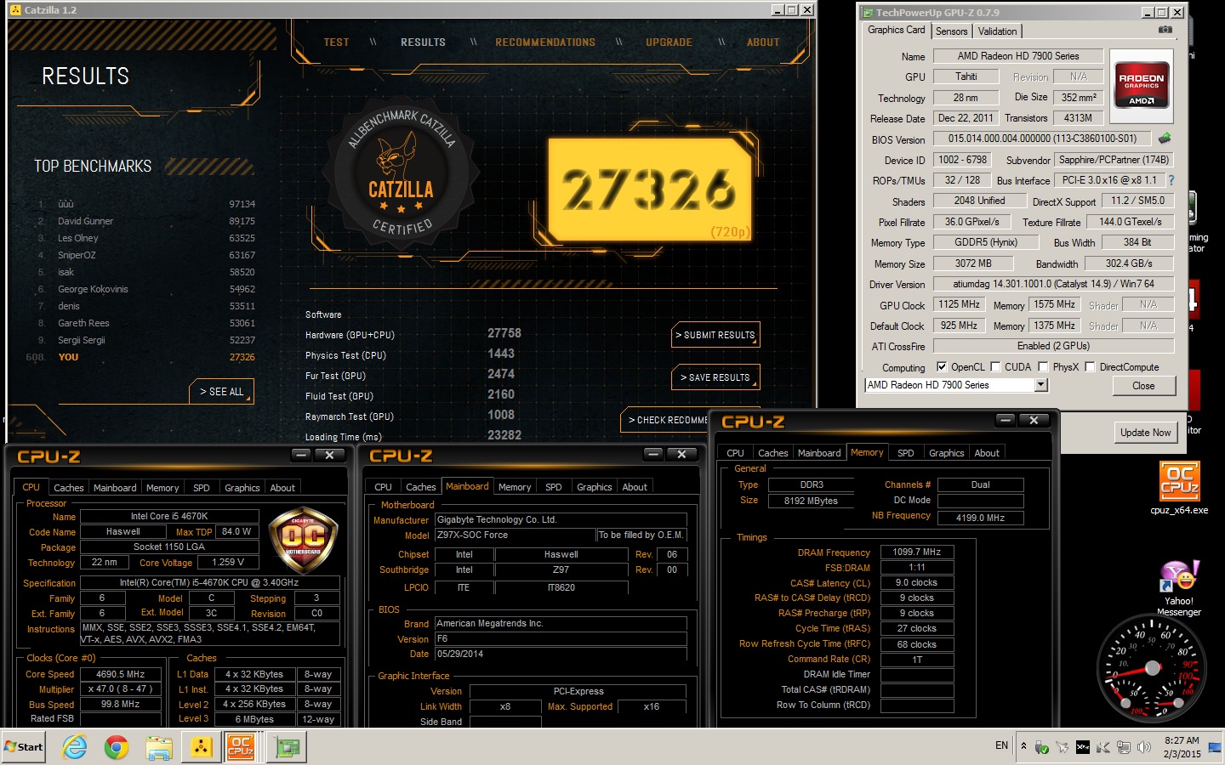This screenshot has width=1225, height=765.
Task: Open Windows Explorer folder taskbar icon
Action: coord(158,747)
